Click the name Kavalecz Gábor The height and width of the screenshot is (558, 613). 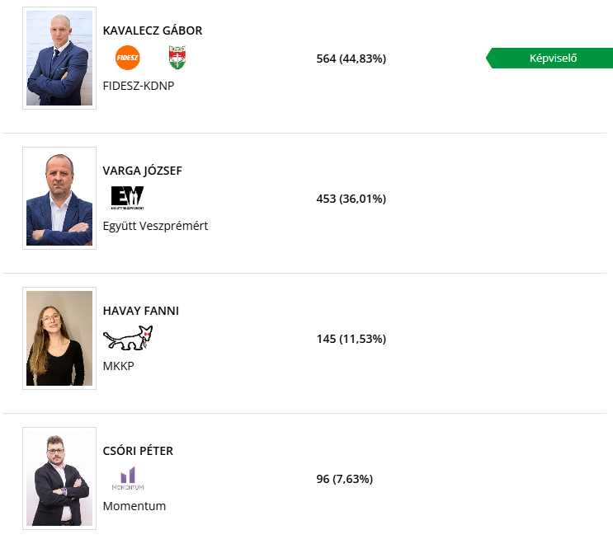click(153, 30)
